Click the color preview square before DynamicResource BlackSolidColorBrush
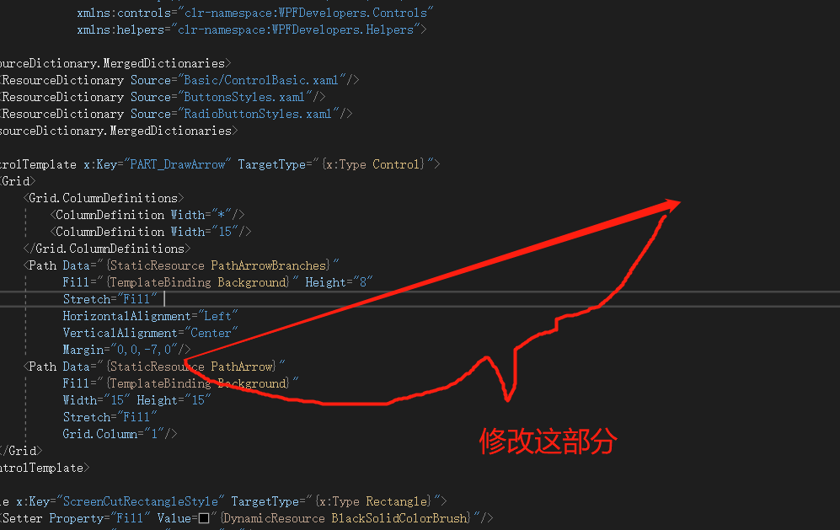Image resolution: width=840 pixels, height=530 pixels. click(204, 518)
